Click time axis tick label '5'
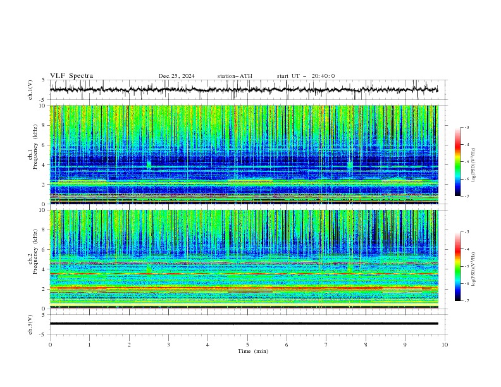This screenshot has width=501, height=387. click(x=247, y=345)
